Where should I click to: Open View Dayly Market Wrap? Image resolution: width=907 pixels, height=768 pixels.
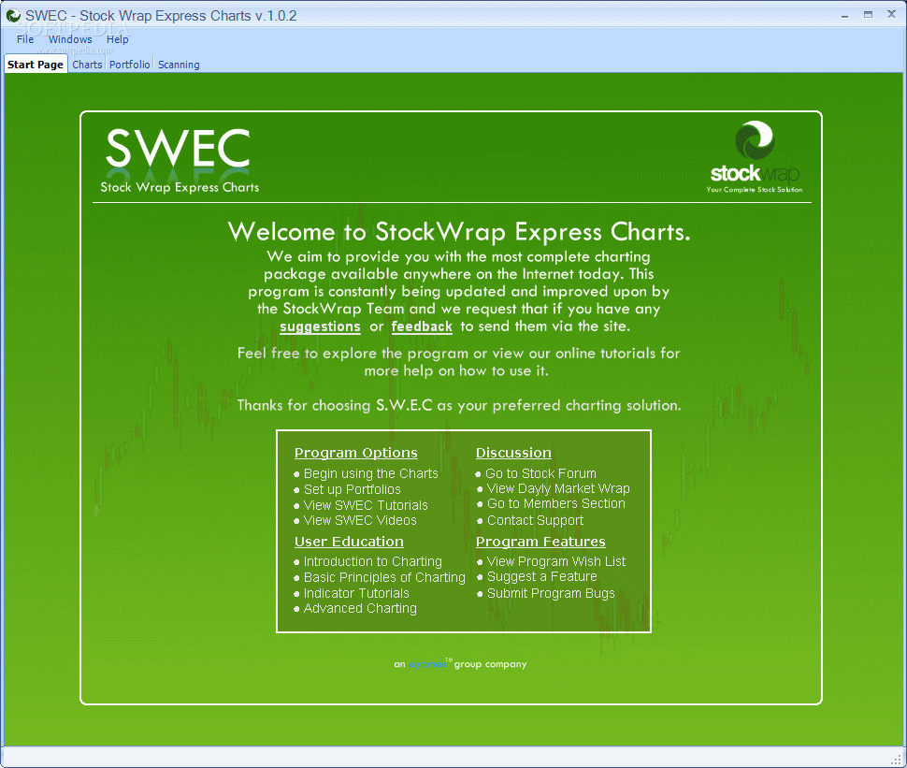tap(558, 488)
